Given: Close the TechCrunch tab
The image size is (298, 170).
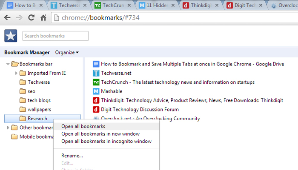Looking at the screenshot, I should point(129,6).
